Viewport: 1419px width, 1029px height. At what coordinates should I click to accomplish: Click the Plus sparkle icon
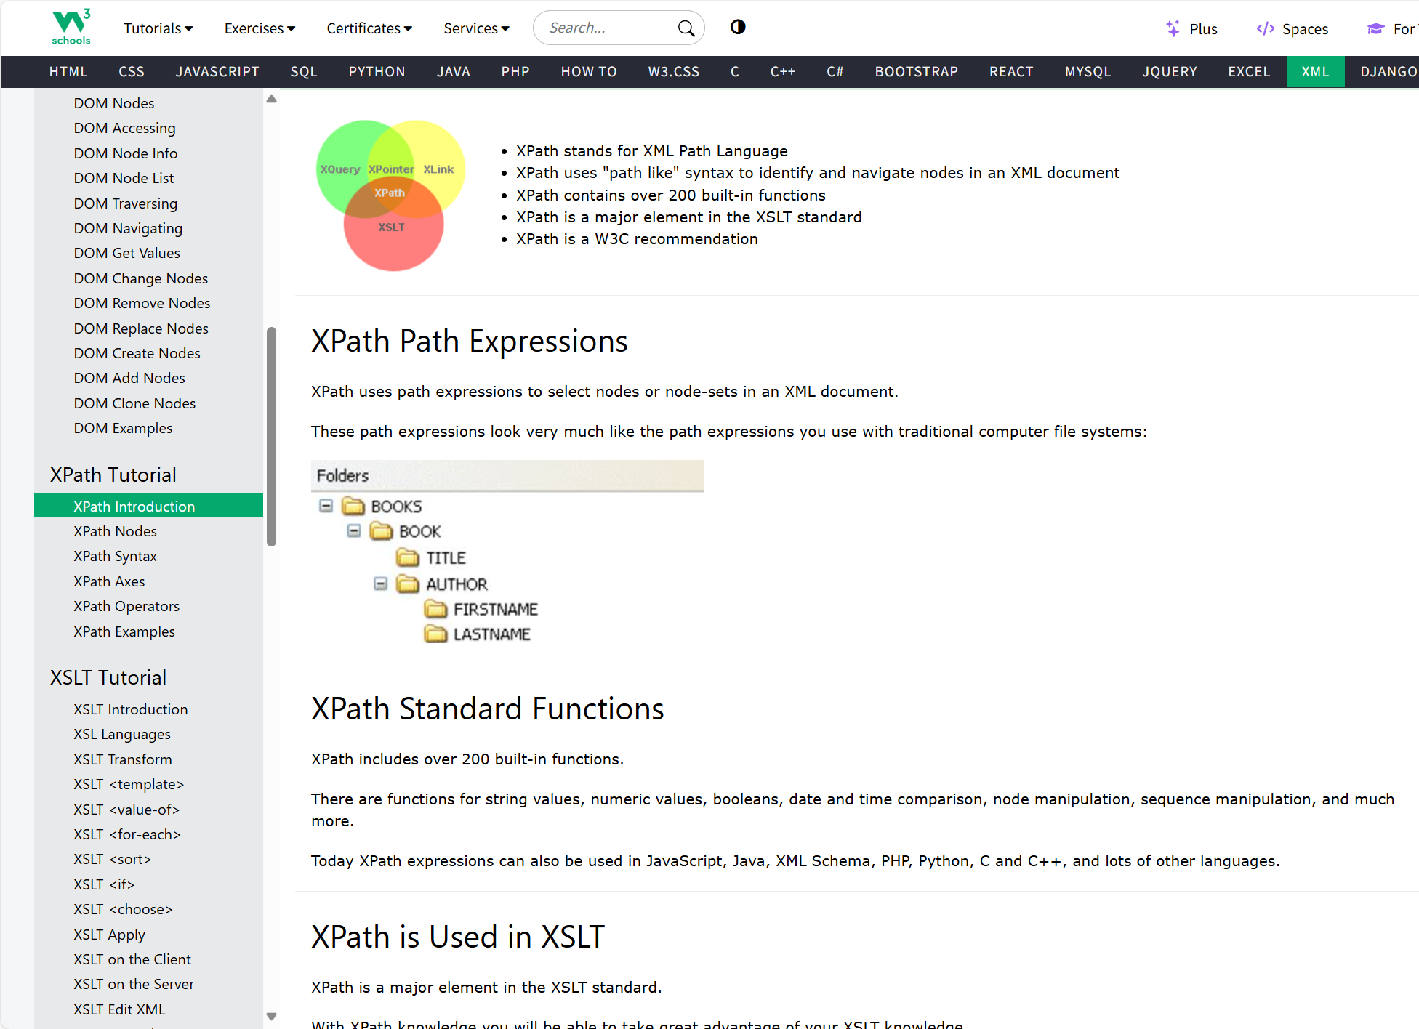(1173, 28)
